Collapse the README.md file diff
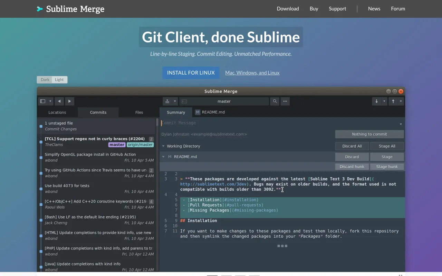Viewport: 442px width, 276px height. (163, 157)
